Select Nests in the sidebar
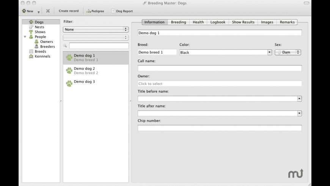 tap(39, 27)
